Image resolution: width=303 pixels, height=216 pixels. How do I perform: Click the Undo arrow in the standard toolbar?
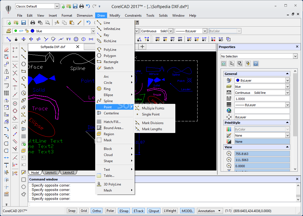[x=89, y=22]
